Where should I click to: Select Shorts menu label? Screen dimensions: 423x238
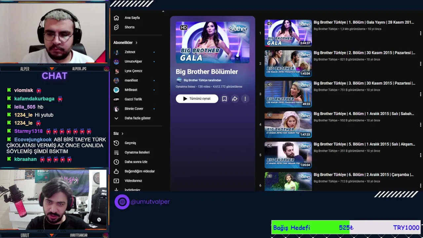click(130, 27)
